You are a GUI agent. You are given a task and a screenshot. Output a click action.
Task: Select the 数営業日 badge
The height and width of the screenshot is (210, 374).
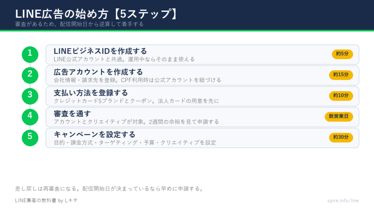point(339,116)
